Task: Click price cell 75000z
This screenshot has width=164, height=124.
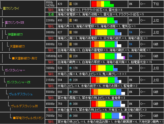Action: tap(51, 116)
